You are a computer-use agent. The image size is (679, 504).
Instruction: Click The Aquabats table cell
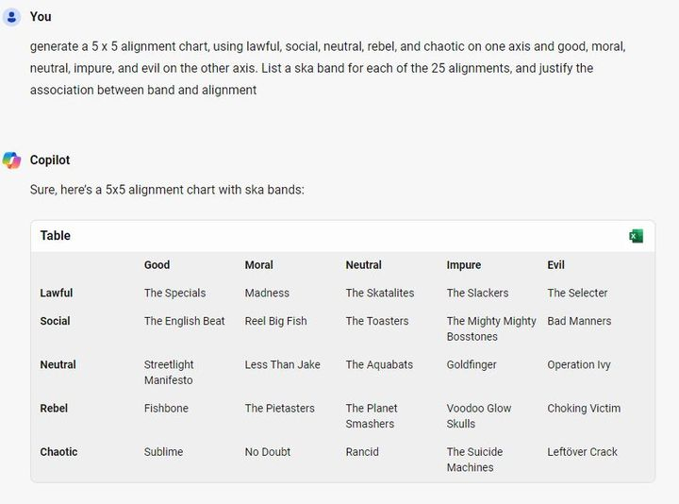[x=379, y=364]
